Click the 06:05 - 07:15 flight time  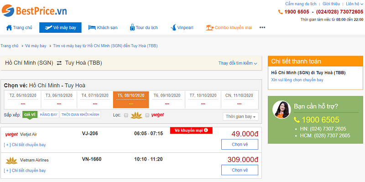pos(149,133)
